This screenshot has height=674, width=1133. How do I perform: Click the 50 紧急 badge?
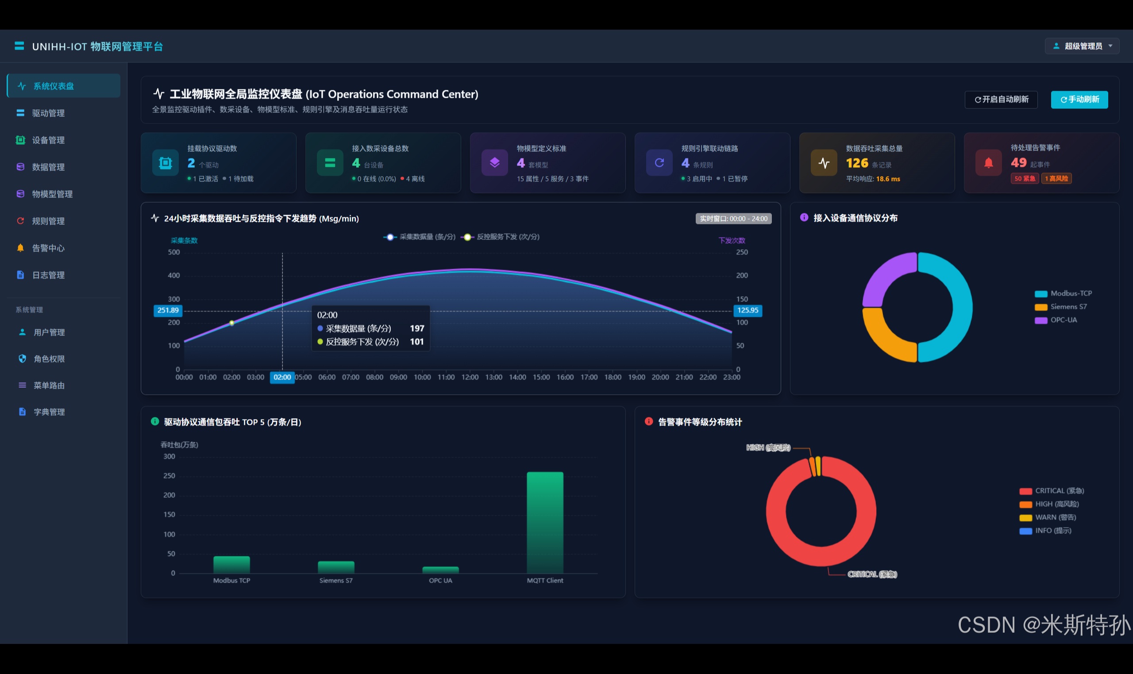1025,178
